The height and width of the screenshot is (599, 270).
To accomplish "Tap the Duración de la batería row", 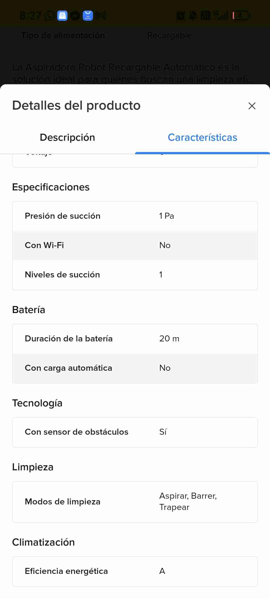I will [x=135, y=339].
